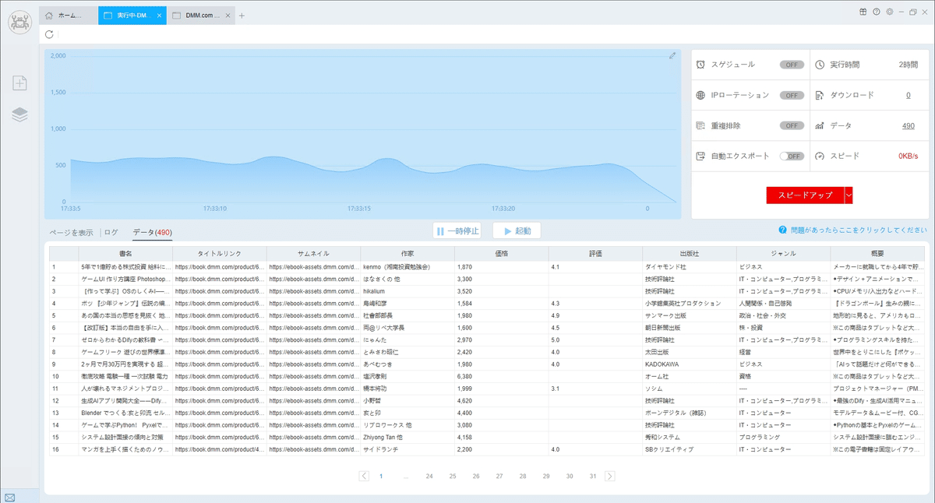Screen dimensions: 935x503
Task: Open the settings gear icon
Action: tap(890, 12)
